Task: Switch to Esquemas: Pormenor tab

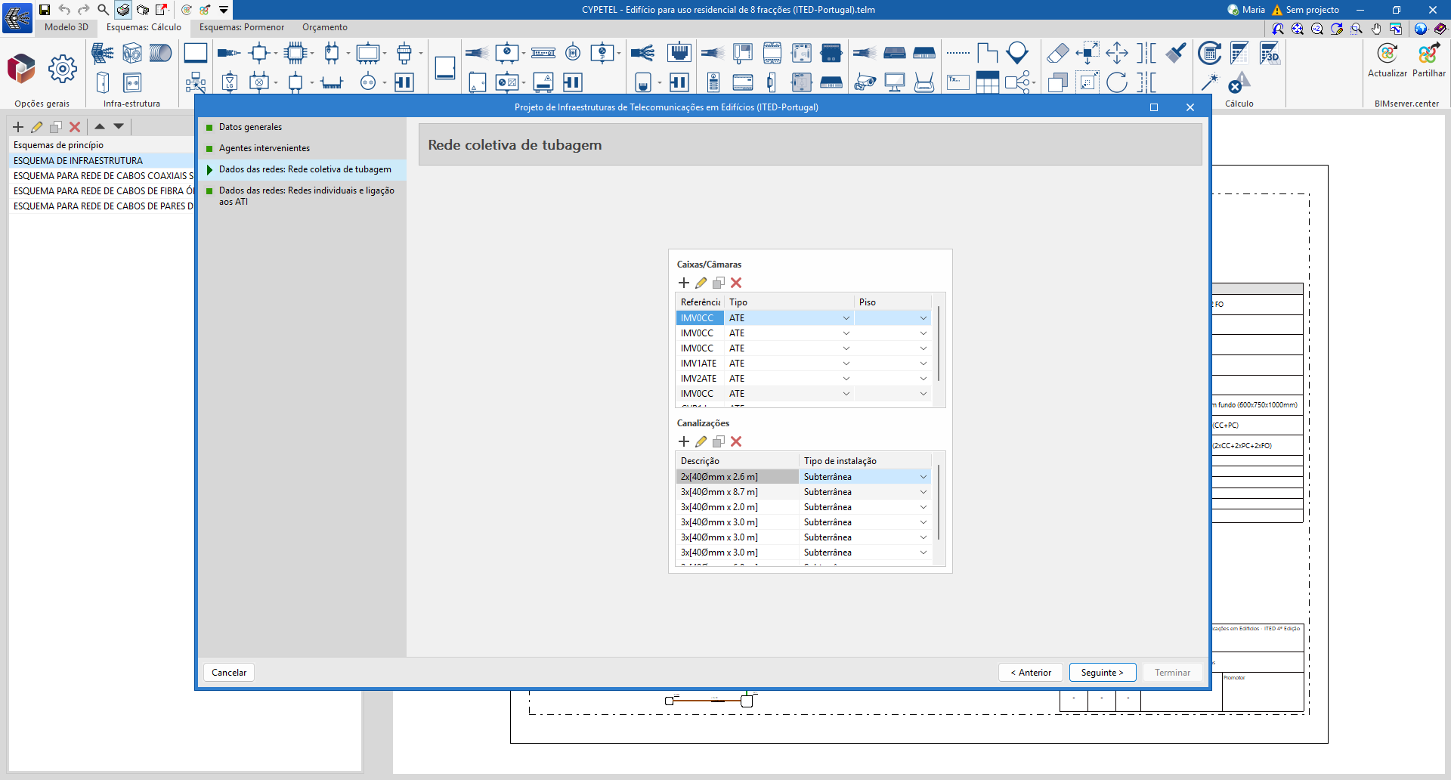Action: [x=242, y=27]
